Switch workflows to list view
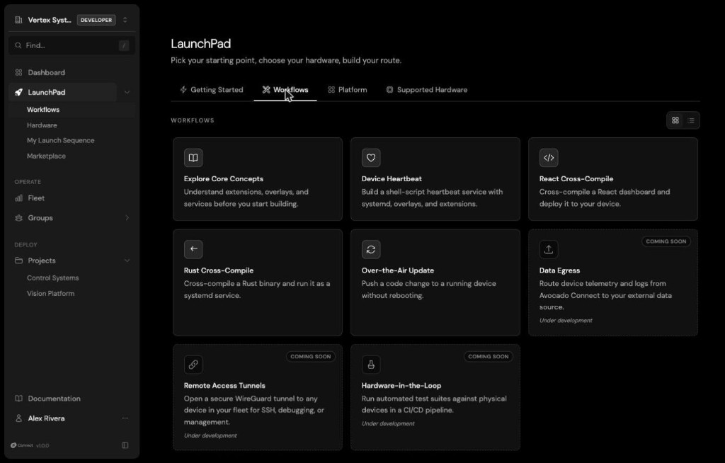Viewport: 725px width, 463px height. (691, 120)
